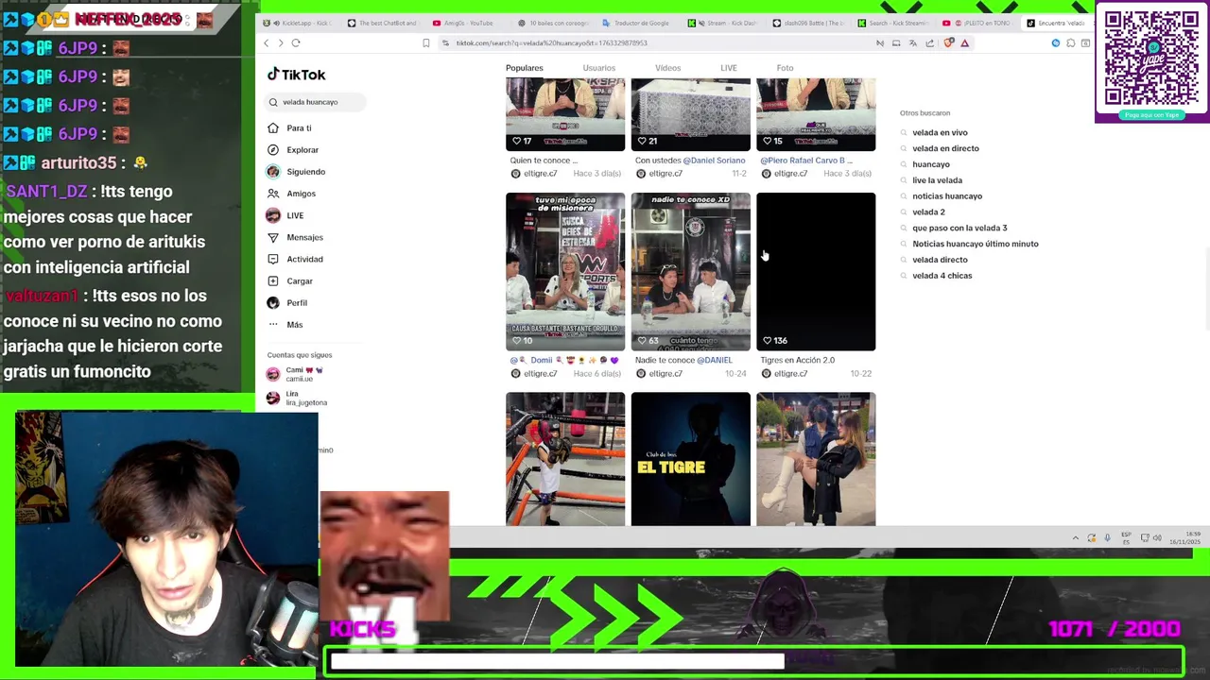The image size is (1210, 680).
Task: Switch to the Usuarios tab
Action: (598, 68)
